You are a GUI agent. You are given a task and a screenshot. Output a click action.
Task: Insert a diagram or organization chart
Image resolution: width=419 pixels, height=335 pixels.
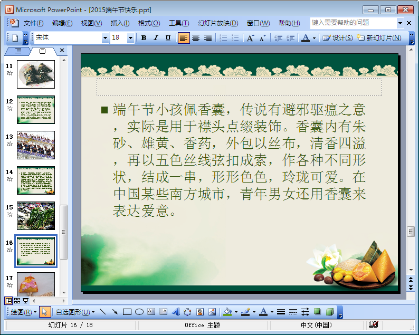click(187, 312)
